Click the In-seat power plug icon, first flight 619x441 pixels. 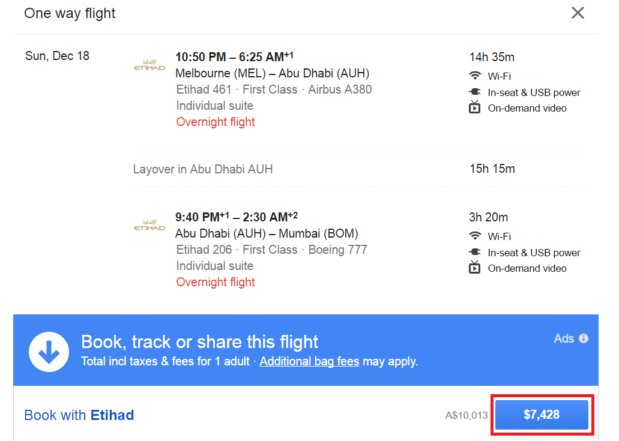(x=474, y=92)
